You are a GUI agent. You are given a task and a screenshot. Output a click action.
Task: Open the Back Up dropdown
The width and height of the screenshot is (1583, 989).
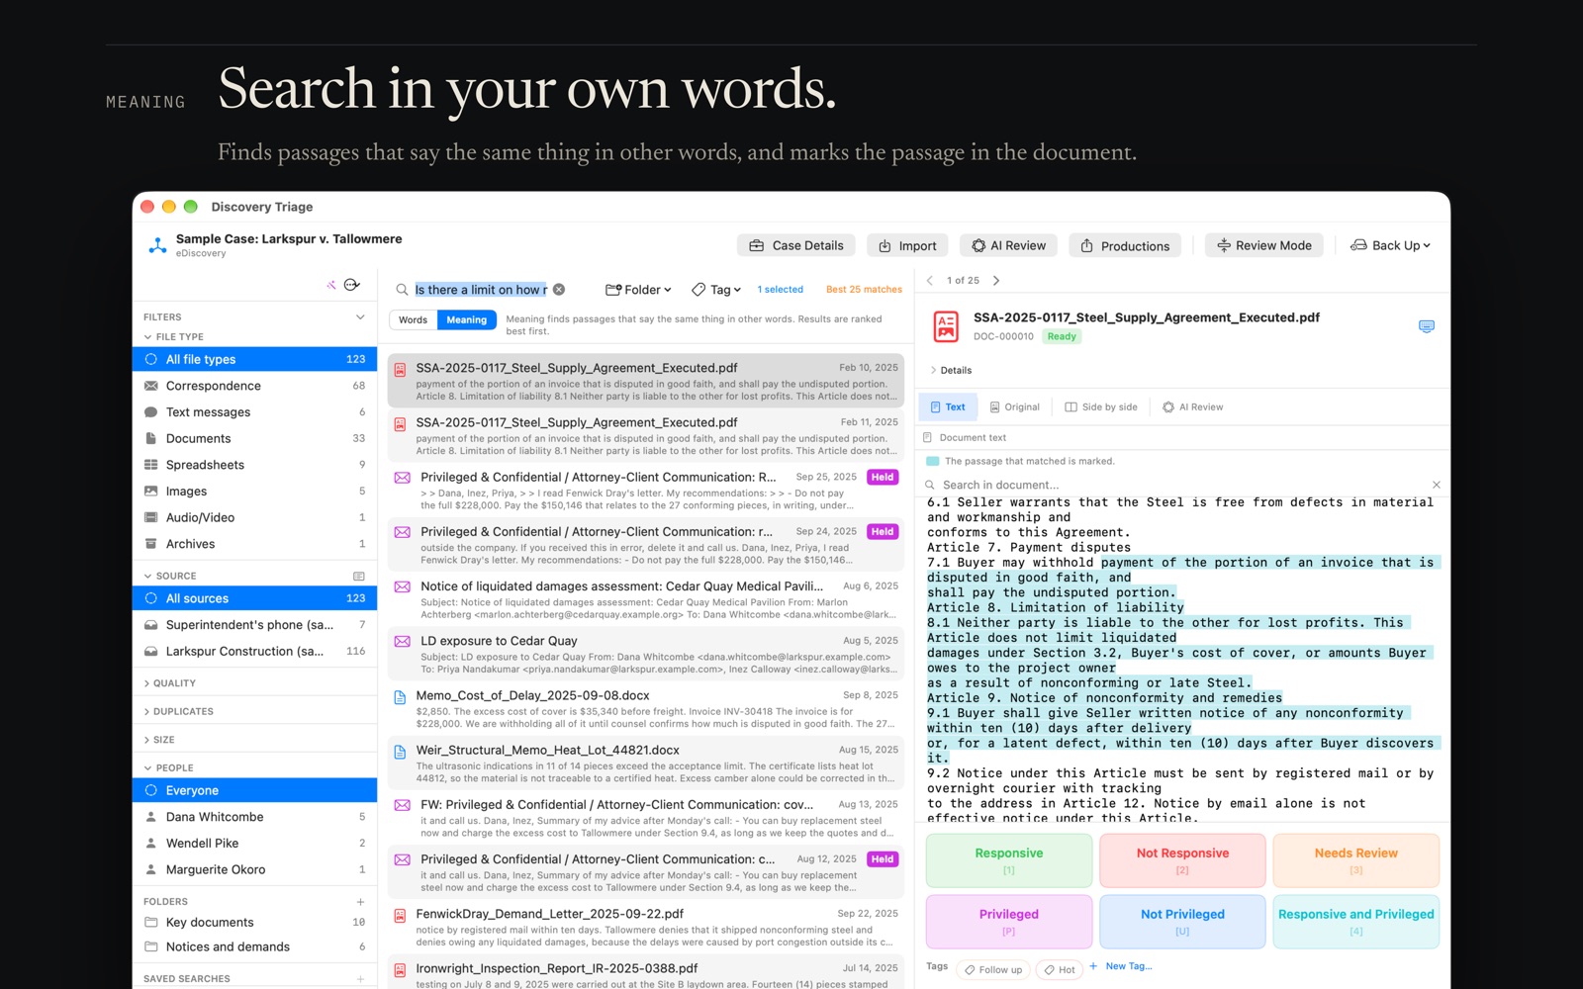(1391, 245)
